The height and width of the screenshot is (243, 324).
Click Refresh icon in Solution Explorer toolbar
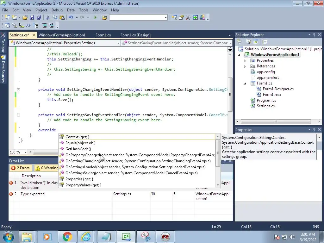click(256, 42)
